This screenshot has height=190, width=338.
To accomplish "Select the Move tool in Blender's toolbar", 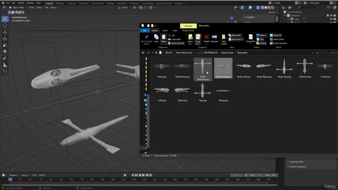I will pyautogui.click(x=5, y=32).
